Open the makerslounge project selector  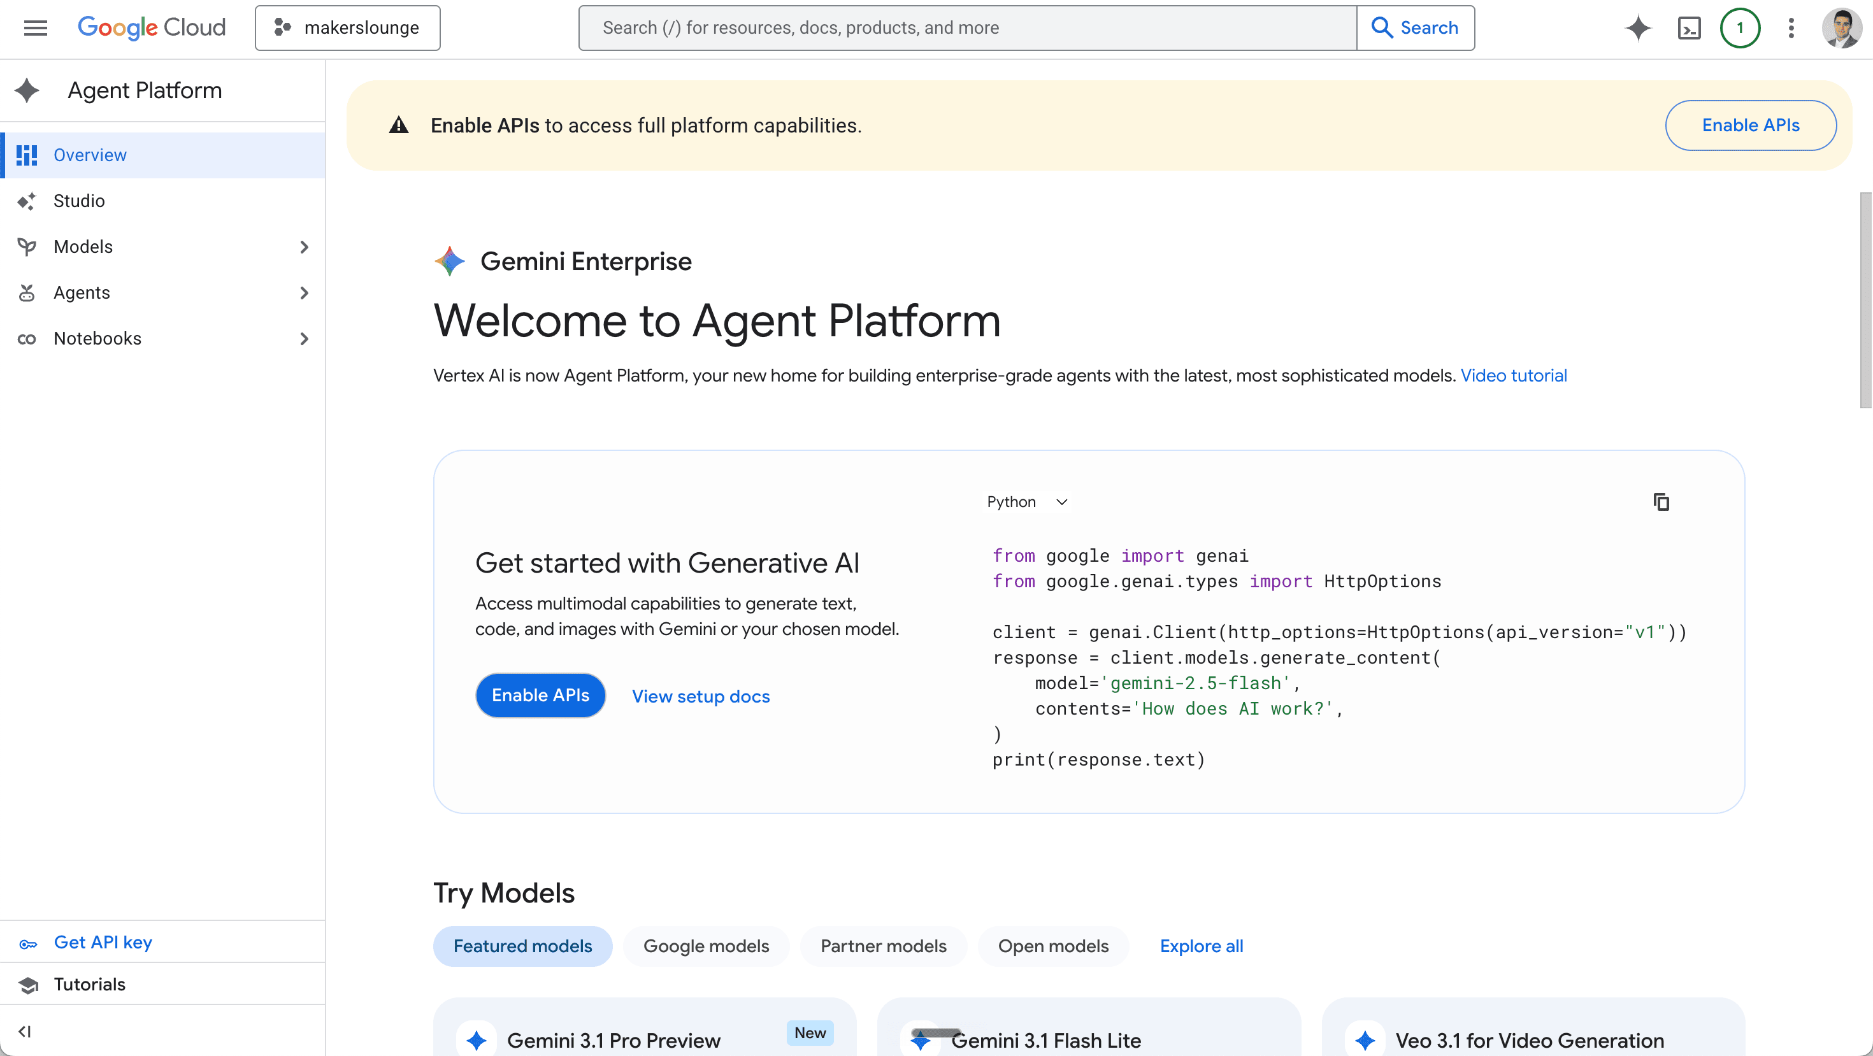(348, 27)
